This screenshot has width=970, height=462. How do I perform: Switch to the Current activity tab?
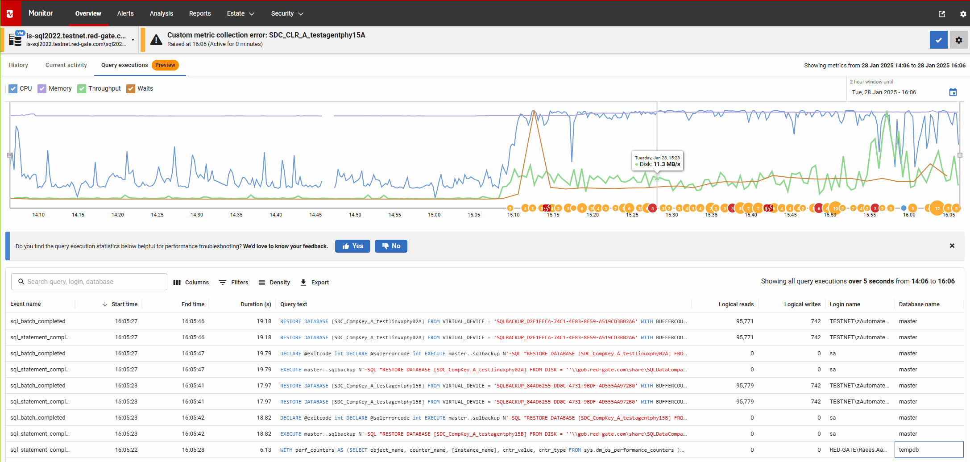pos(66,65)
